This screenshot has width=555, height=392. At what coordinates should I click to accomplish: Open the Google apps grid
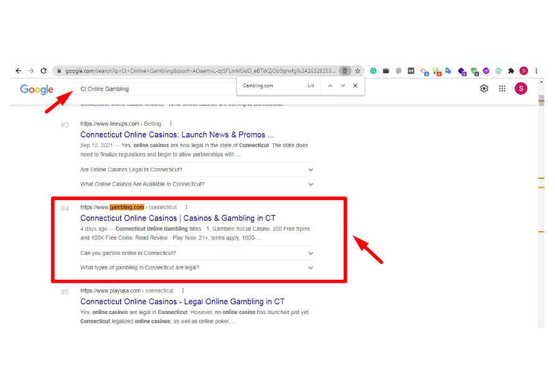(502, 88)
